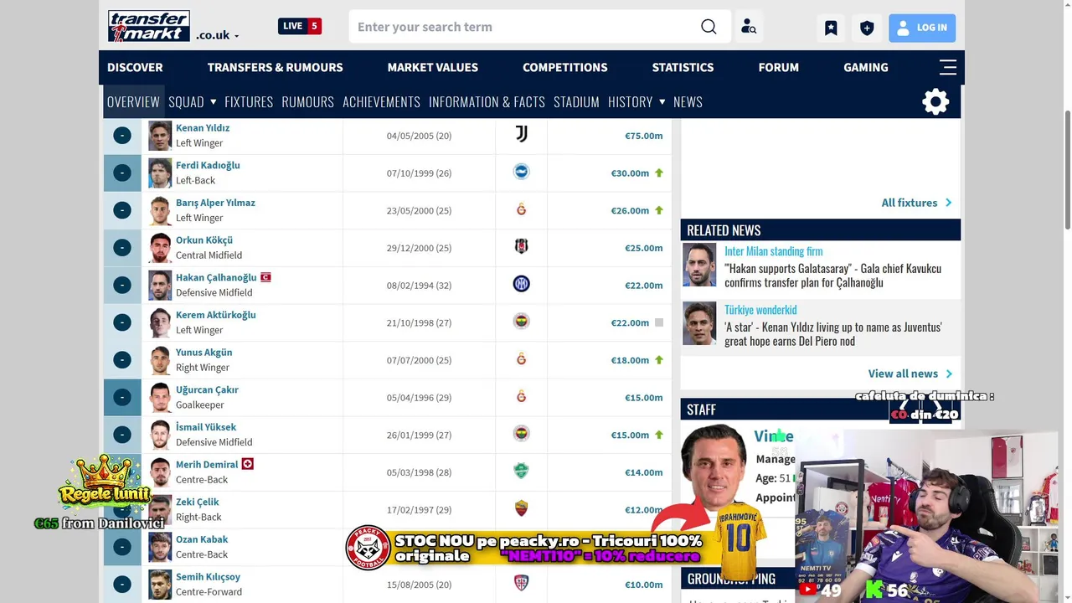Open the All fixtures link
This screenshot has width=1072, height=603.
pos(916,203)
